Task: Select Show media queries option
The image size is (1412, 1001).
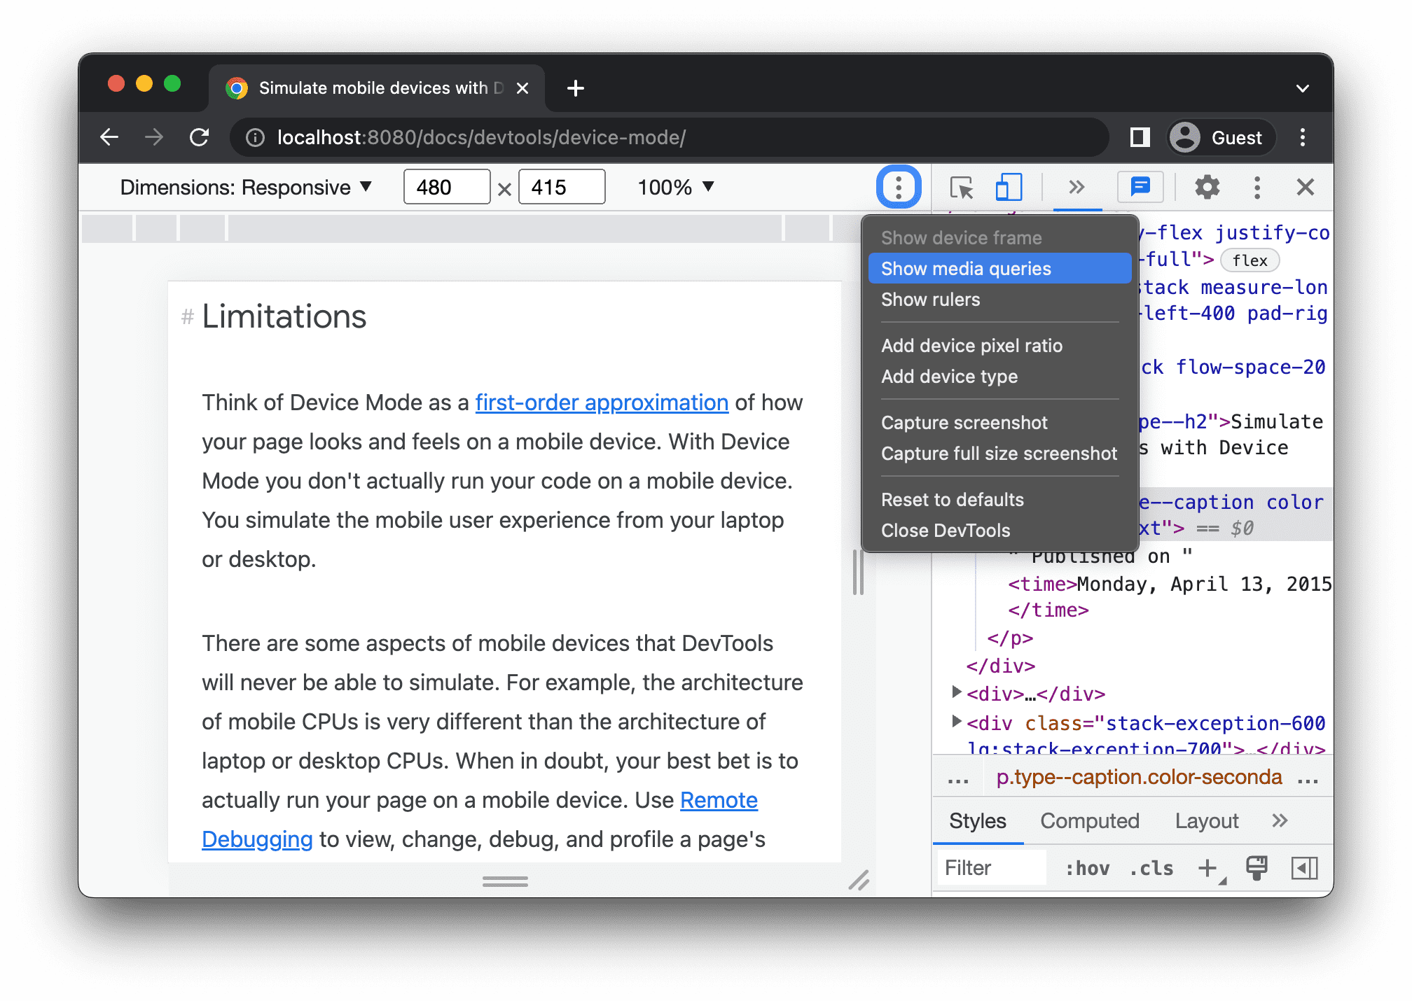Action: [x=964, y=267]
